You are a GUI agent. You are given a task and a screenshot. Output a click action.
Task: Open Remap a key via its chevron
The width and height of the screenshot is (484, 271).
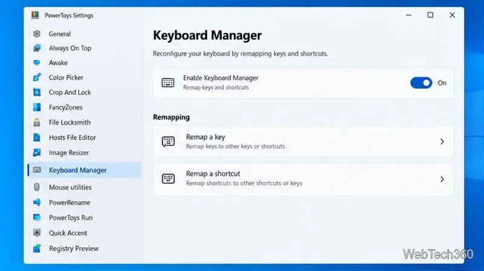point(442,142)
